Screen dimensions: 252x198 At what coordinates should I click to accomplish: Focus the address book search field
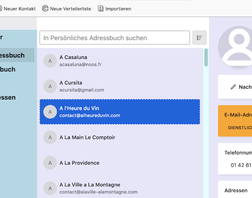[115, 38]
